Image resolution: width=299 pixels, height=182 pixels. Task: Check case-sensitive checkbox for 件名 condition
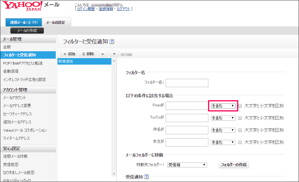(x=240, y=130)
